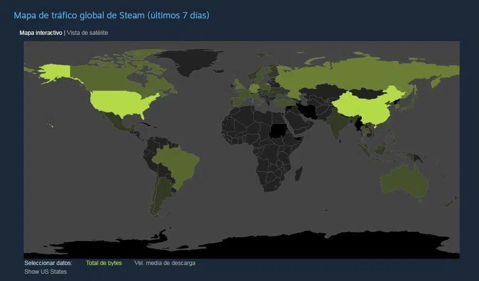Click the United States on the map
This screenshot has height=281, width=479.
[x=121, y=103]
